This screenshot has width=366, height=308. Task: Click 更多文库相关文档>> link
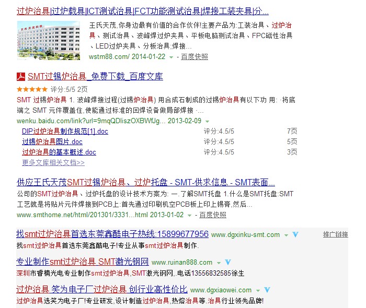53,163
